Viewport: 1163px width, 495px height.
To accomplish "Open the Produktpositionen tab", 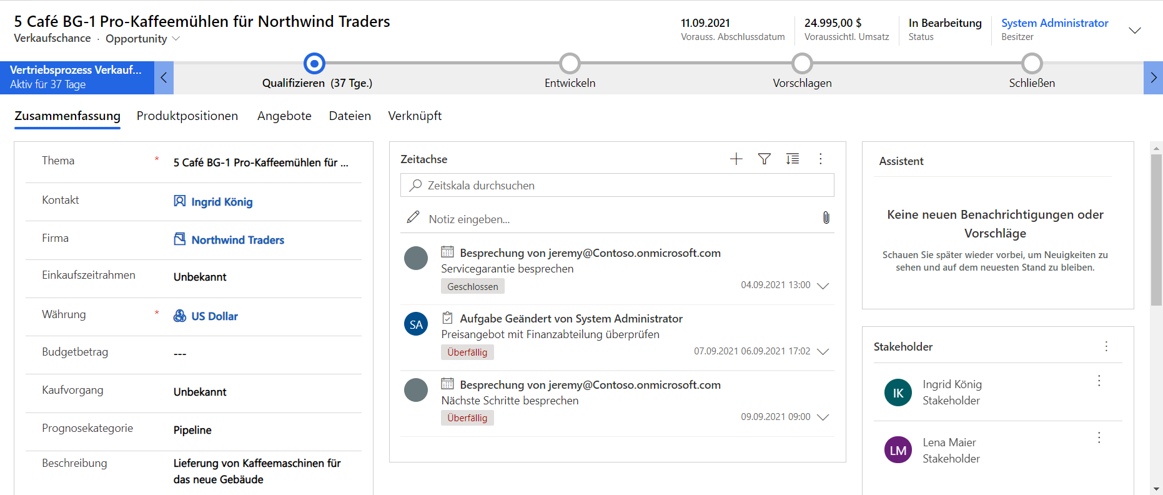I will (x=187, y=116).
